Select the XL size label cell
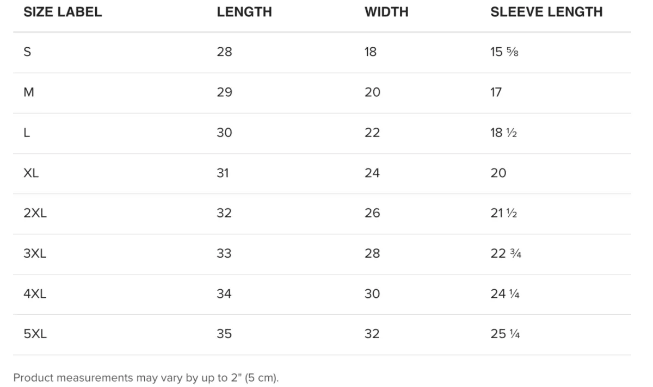Screen dimensions: 653x387 (x=31, y=173)
